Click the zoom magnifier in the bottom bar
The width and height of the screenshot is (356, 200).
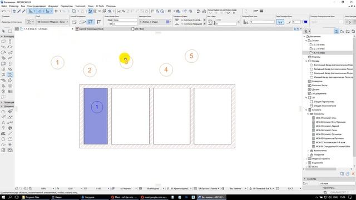(30, 188)
